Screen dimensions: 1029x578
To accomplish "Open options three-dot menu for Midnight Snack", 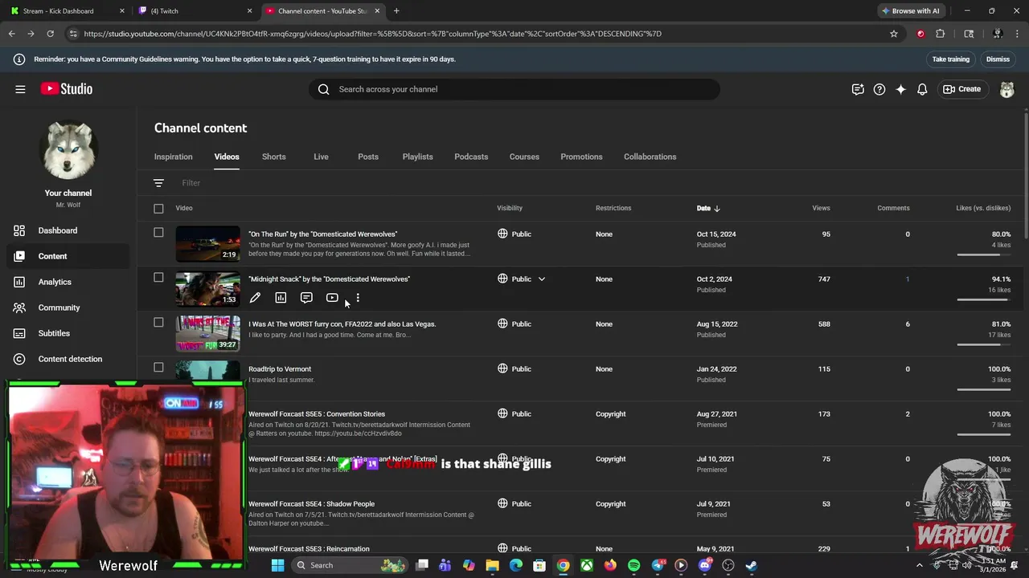I will 358,298.
